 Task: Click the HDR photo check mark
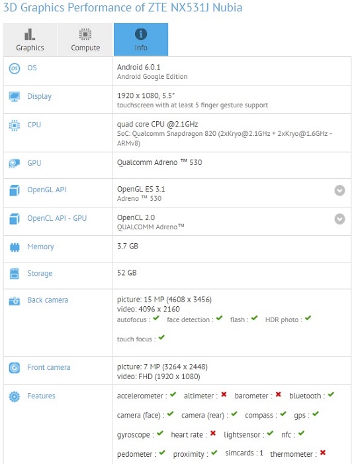308,318
